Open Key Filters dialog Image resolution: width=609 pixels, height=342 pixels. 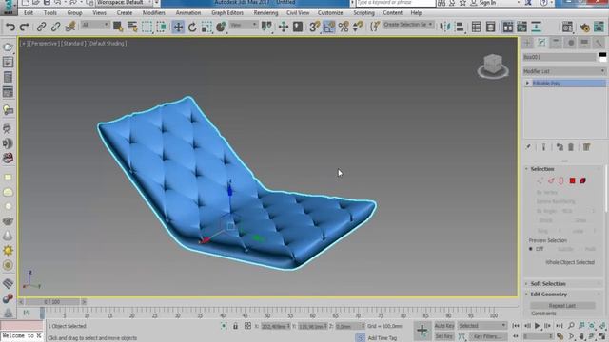[487, 336]
